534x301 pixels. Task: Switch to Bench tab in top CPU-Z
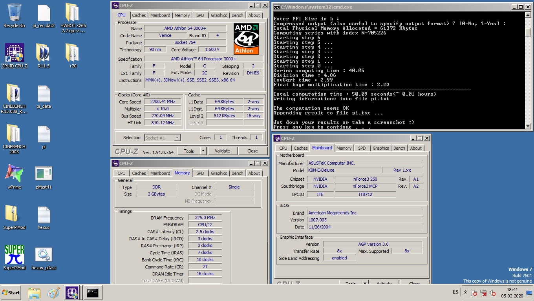[x=237, y=15]
